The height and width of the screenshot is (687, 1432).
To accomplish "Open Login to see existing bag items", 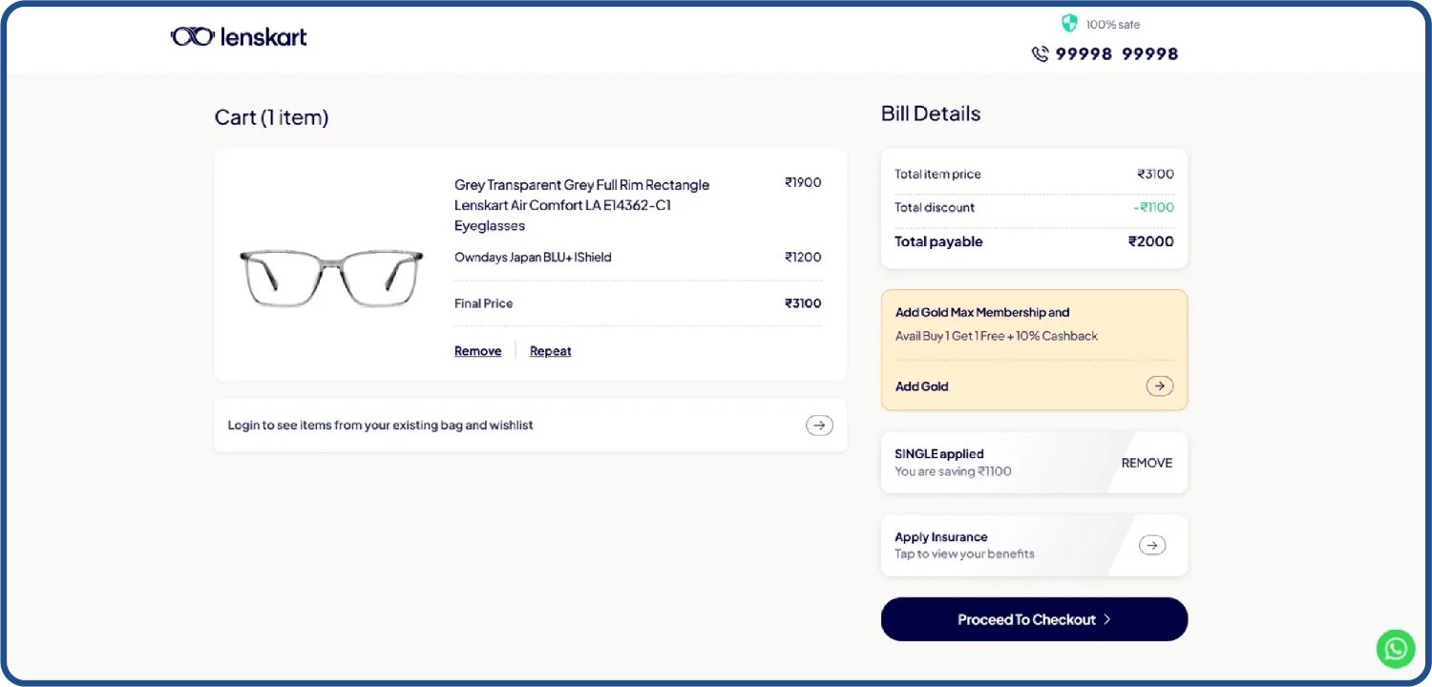I will coord(380,425).
